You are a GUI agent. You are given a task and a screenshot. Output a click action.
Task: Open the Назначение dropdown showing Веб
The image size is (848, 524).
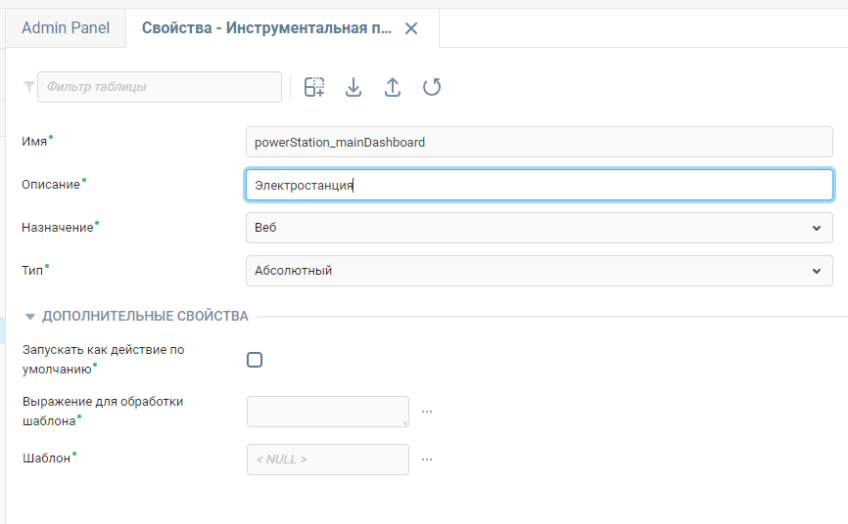pos(539,228)
